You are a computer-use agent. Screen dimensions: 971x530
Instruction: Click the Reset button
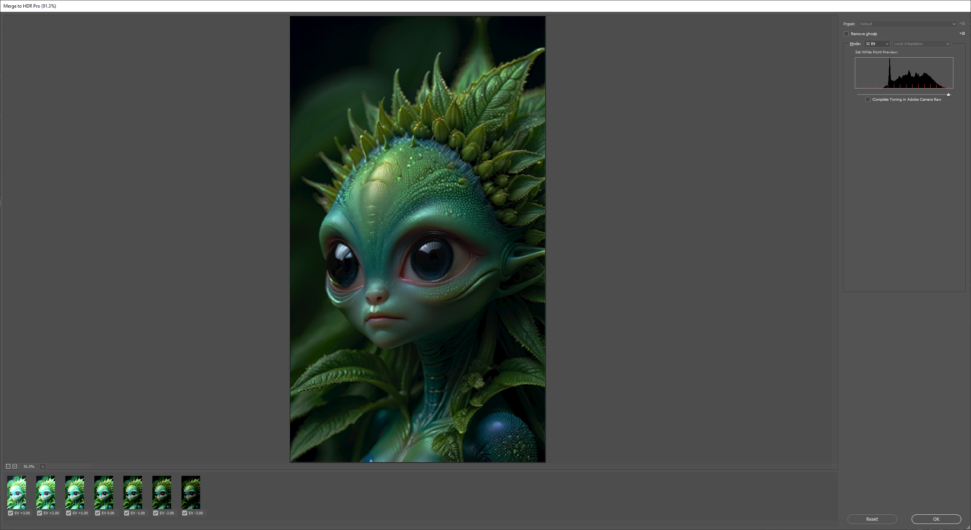pyautogui.click(x=872, y=519)
